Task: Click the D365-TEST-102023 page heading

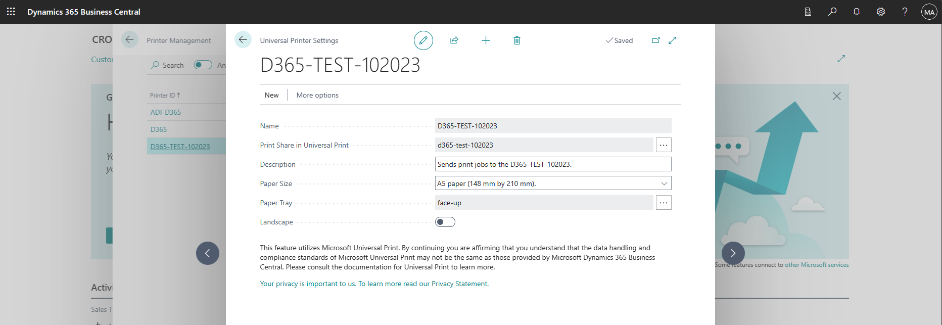Action: (340, 65)
